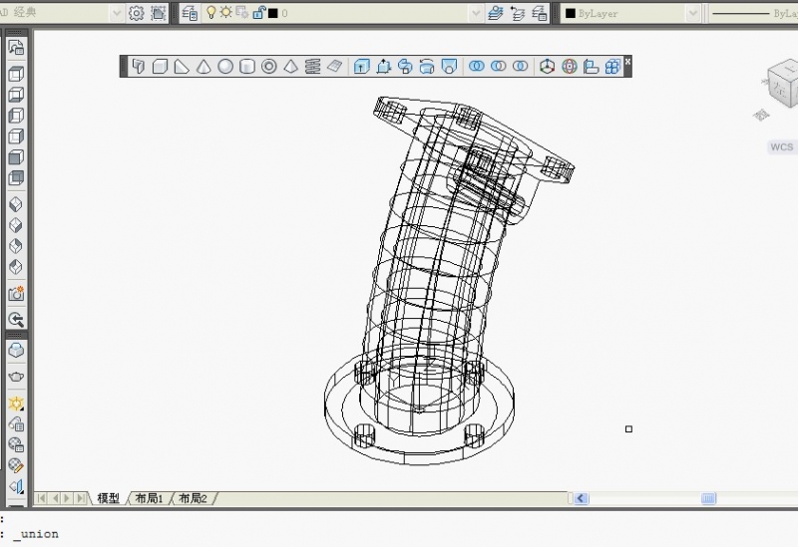Select the Sphere solid tool
This screenshot has width=798, height=547.
pyautogui.click(x=225, y=67)
